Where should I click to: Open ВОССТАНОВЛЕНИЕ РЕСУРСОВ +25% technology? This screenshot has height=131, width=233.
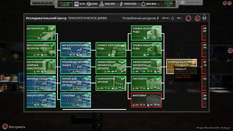41,49
